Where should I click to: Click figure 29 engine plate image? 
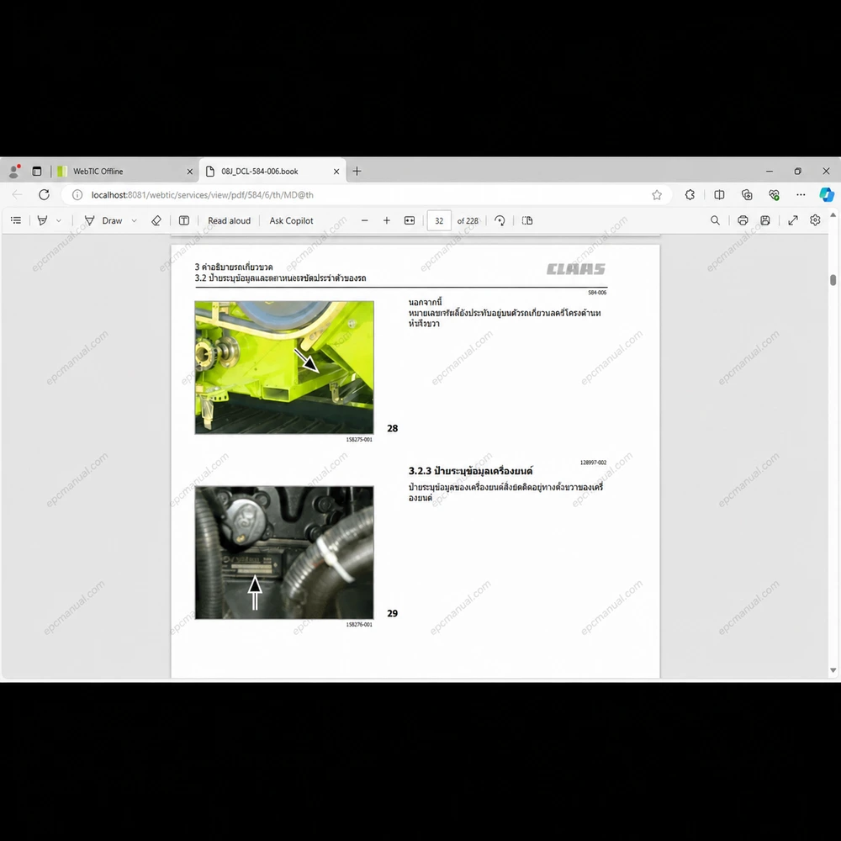coord(284,553)
